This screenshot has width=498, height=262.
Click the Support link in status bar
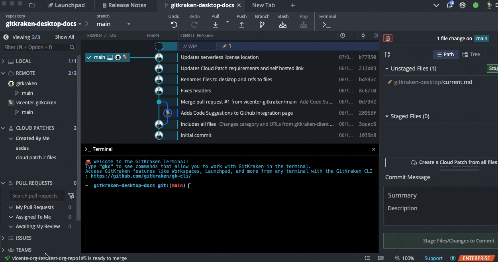point(433,258)
